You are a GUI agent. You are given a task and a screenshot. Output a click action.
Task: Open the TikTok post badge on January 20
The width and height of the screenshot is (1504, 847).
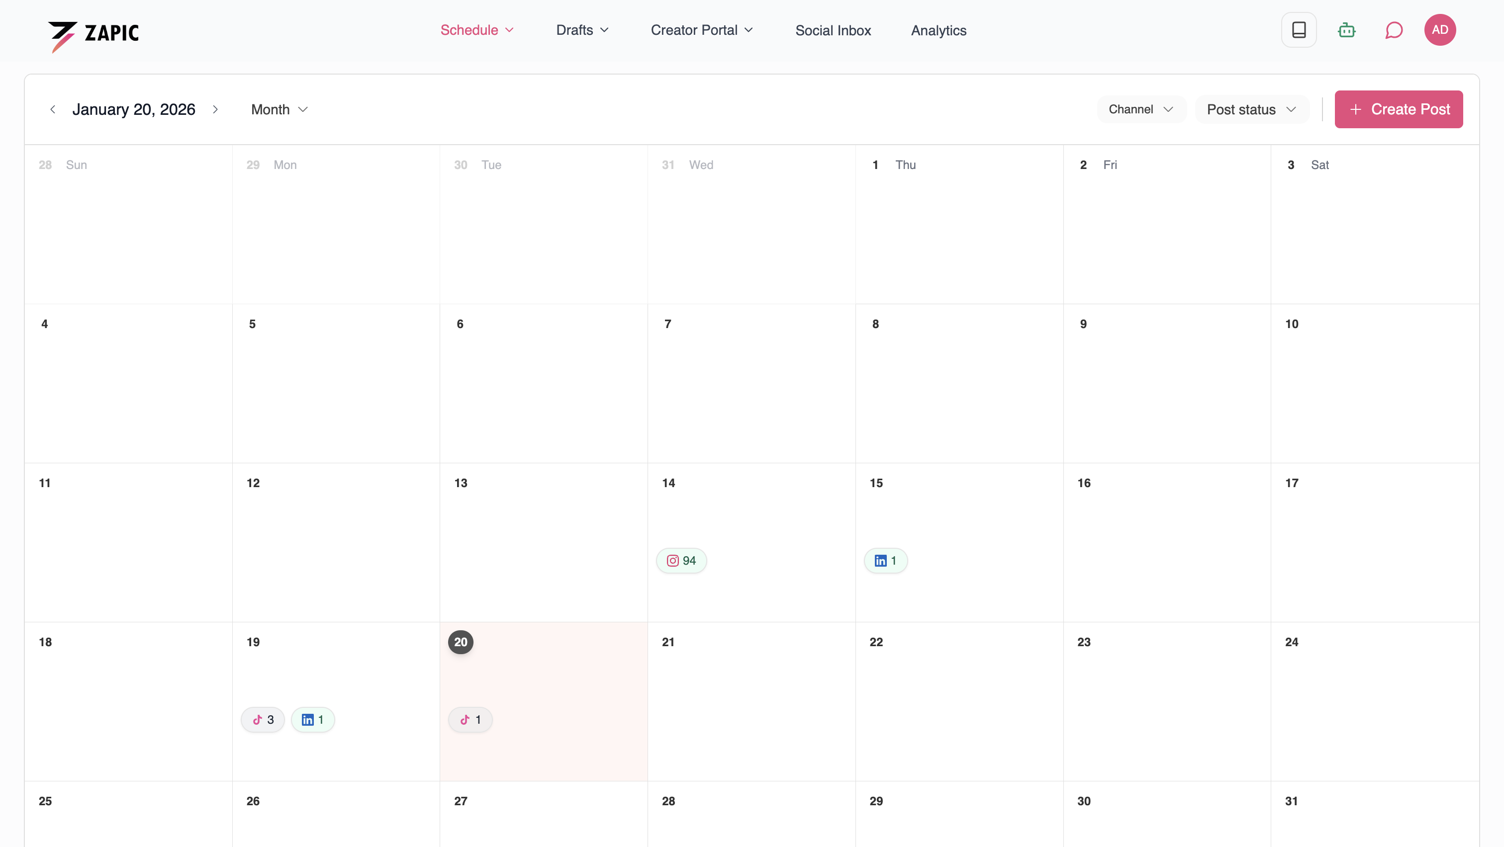pyautogui.click(x=470, y=719)
